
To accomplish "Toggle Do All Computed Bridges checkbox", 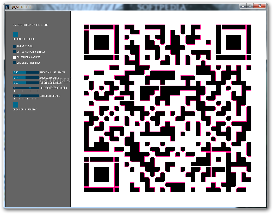I will (x=14, y=52).
